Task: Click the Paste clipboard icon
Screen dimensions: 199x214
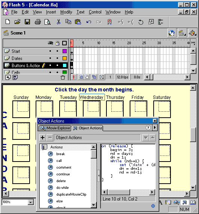Action: coord(78,22)
